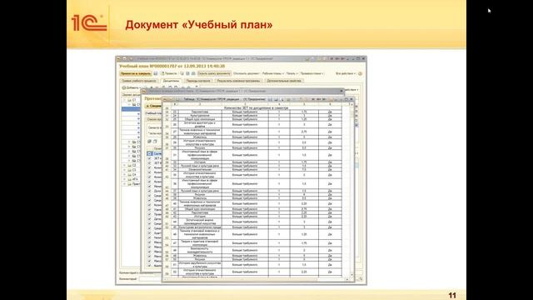Screen dimensions: 533x300
Task: Expand the С2 tree node
Action: click(x=125, y=165)
